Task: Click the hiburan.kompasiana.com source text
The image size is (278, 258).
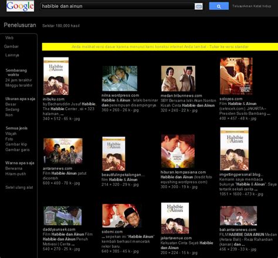Action: [x=183, y=172]
